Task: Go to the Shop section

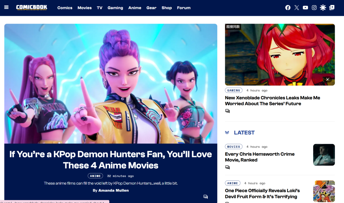Action: tap(167, 8)
